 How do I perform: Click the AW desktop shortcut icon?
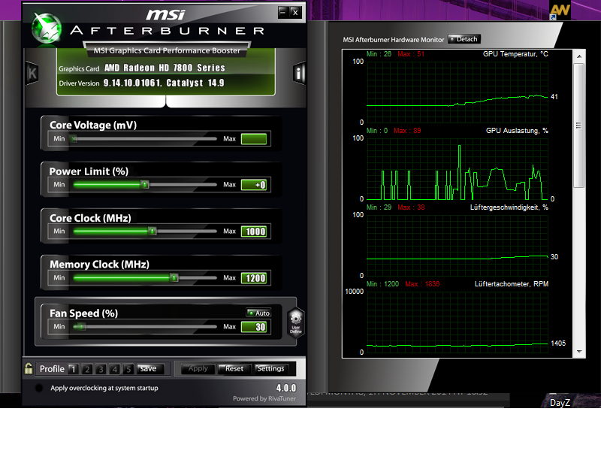click(x=560, y=11)
